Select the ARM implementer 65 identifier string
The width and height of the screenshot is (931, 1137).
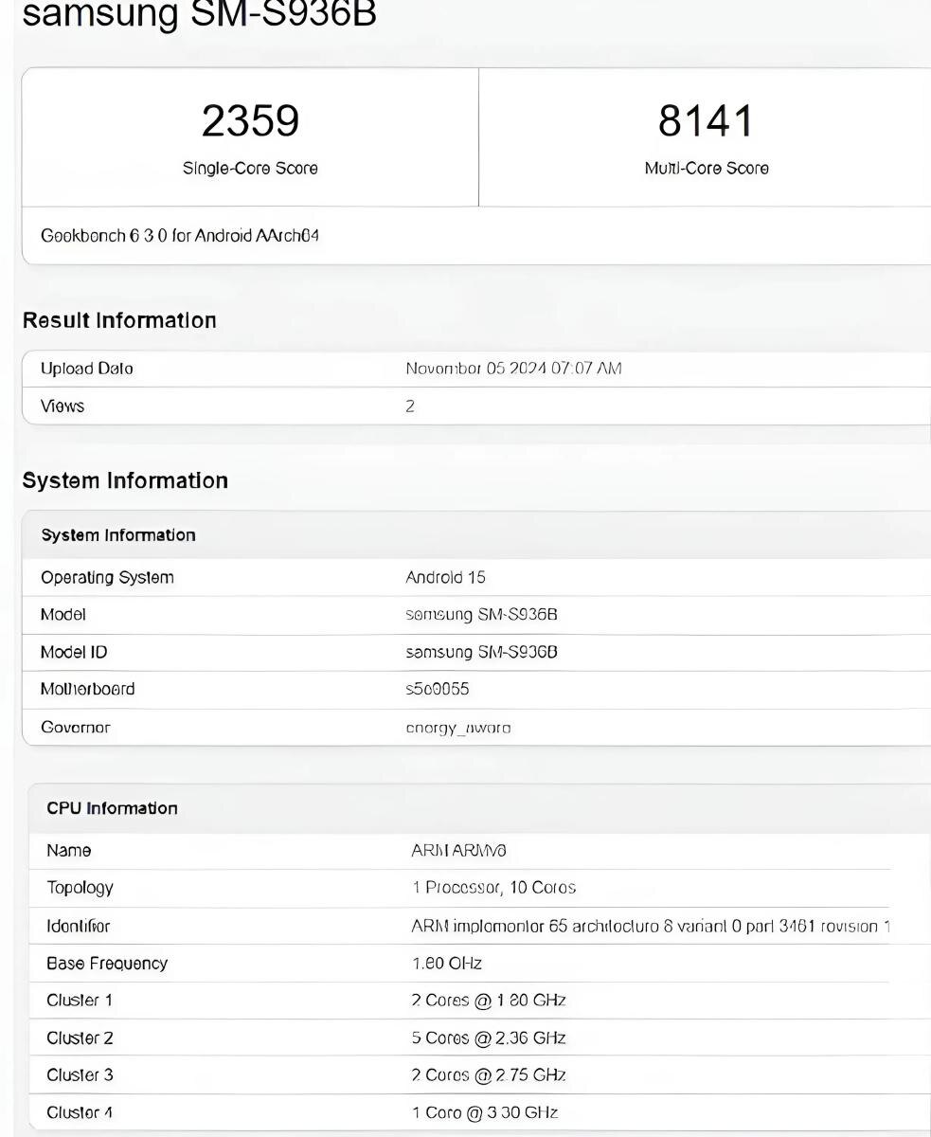pyautogui.click(x=651, y=926)
